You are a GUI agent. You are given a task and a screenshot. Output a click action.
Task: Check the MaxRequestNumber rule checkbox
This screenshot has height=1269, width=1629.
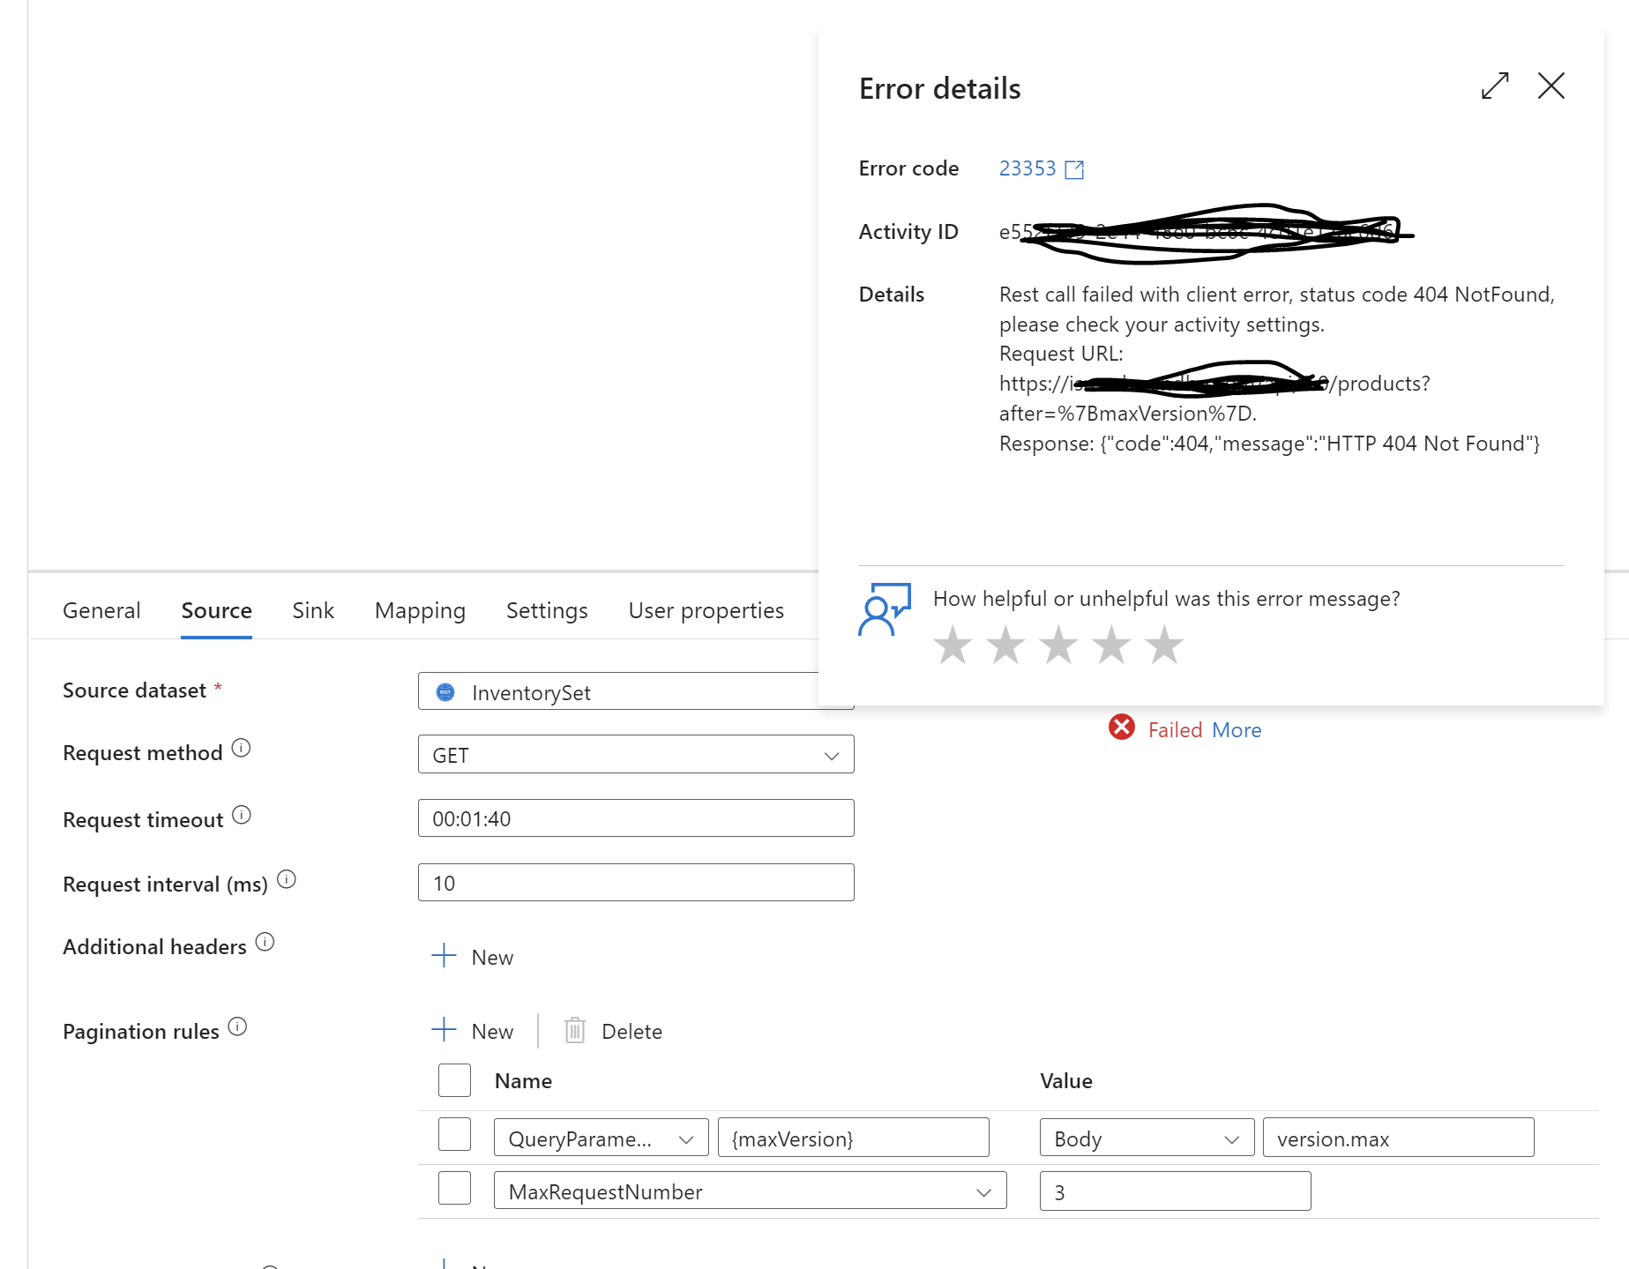click(453, 1187)
